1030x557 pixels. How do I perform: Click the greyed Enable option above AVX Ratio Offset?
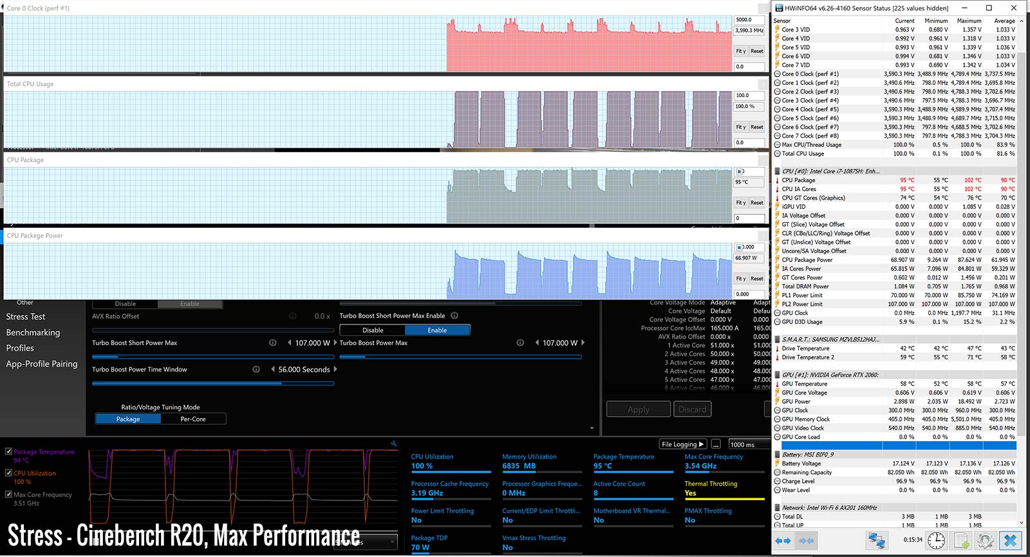pos(190,304)
